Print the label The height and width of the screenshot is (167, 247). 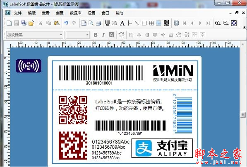pos(98,23)
